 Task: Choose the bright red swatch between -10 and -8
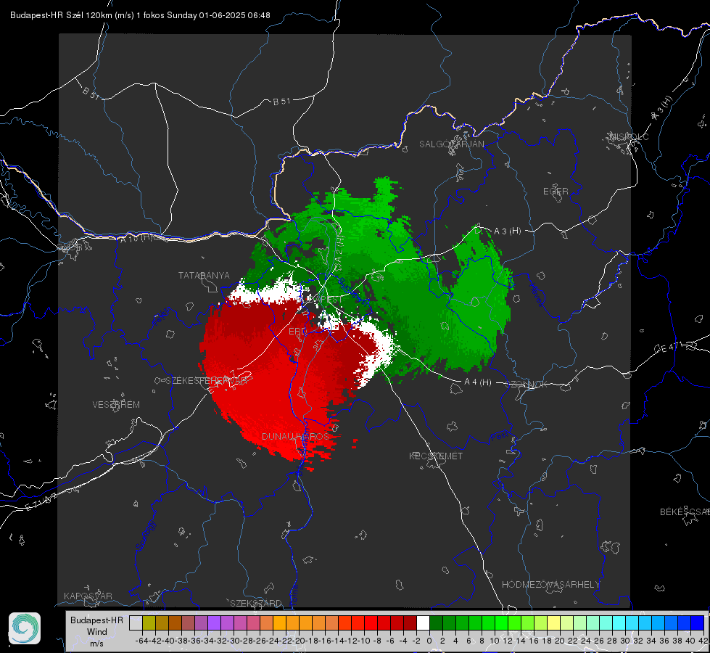pyautogui.click(x=371, y=623)
